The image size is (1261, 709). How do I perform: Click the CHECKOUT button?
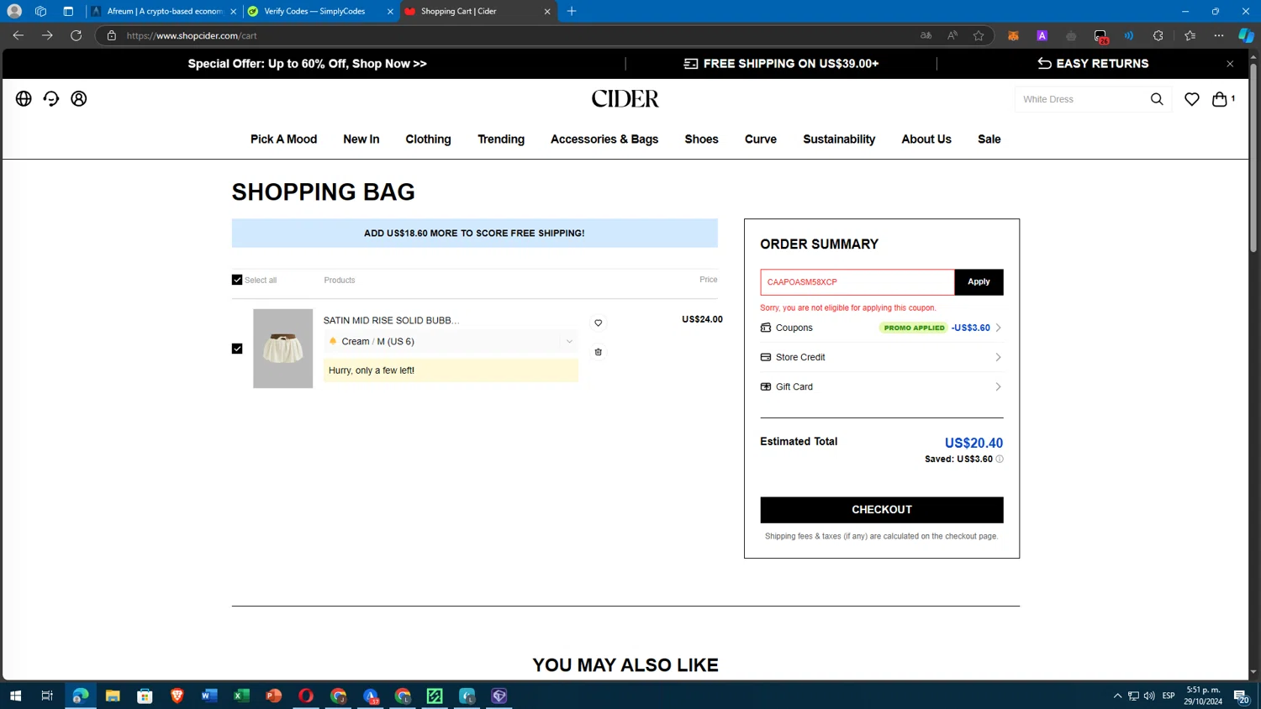pos(881,510)
